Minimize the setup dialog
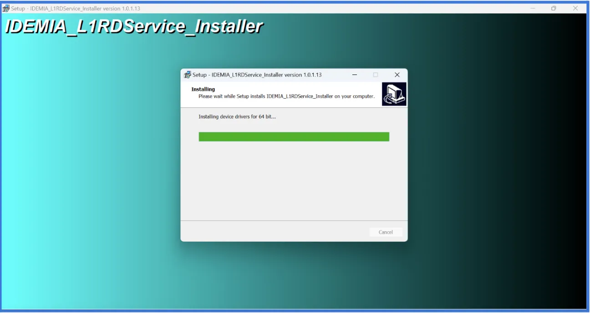This screenshot has height=313, width=590. click(354, 75)
